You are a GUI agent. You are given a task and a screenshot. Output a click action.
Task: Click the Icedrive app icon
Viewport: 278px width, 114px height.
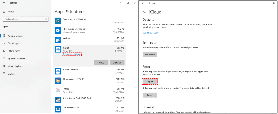tap(58, 40)
